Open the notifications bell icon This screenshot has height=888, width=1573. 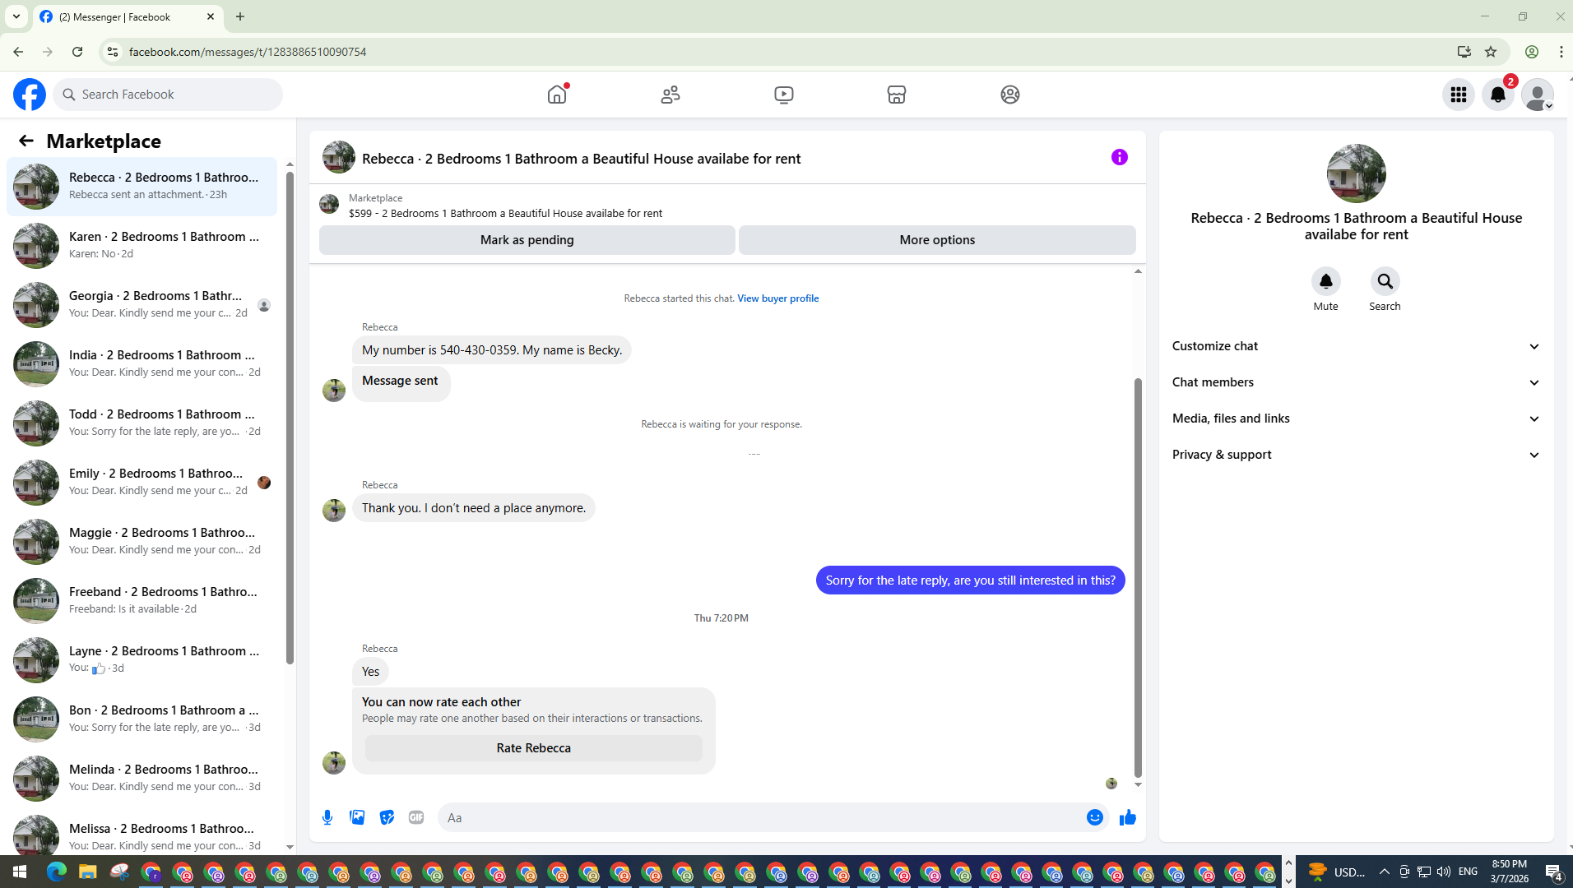[1498, 95]
